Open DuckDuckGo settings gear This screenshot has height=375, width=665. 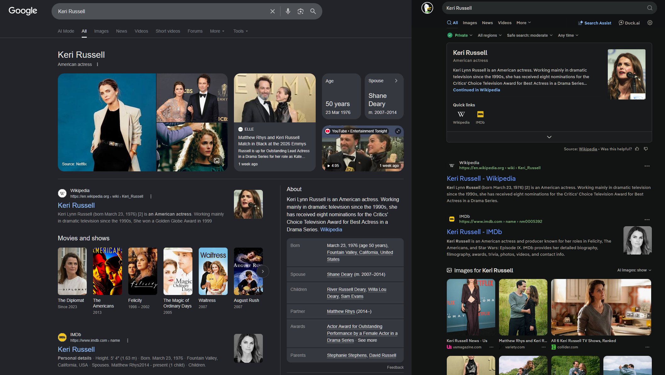point(650,23)
